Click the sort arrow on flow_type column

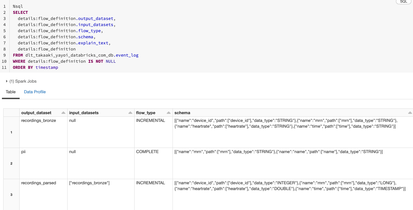pyautogui.click(x=169, y=113)
